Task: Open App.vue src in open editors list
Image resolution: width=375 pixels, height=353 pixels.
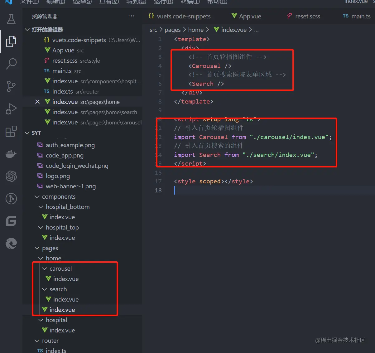Action: 82,50
